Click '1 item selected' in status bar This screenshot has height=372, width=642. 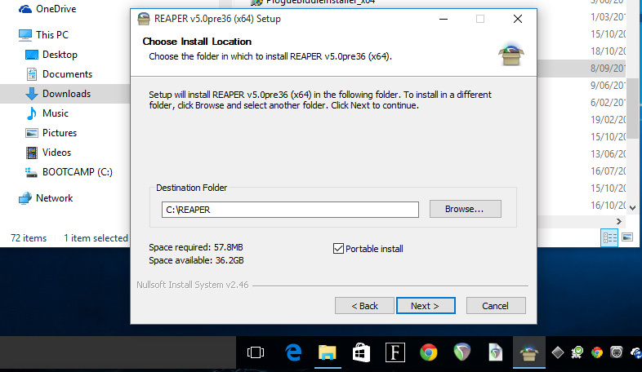[x=96, y=238]
